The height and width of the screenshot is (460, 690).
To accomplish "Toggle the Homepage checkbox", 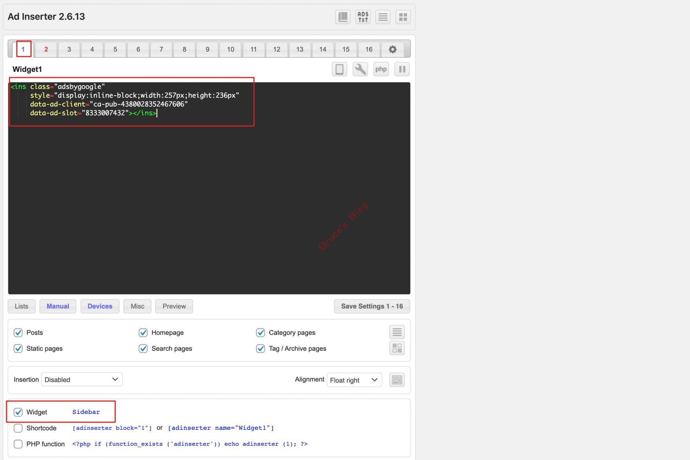I will (x=143, y=333).
